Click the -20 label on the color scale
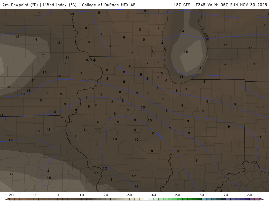This screenshot has height=201, width=269. (x=9, y=195)
